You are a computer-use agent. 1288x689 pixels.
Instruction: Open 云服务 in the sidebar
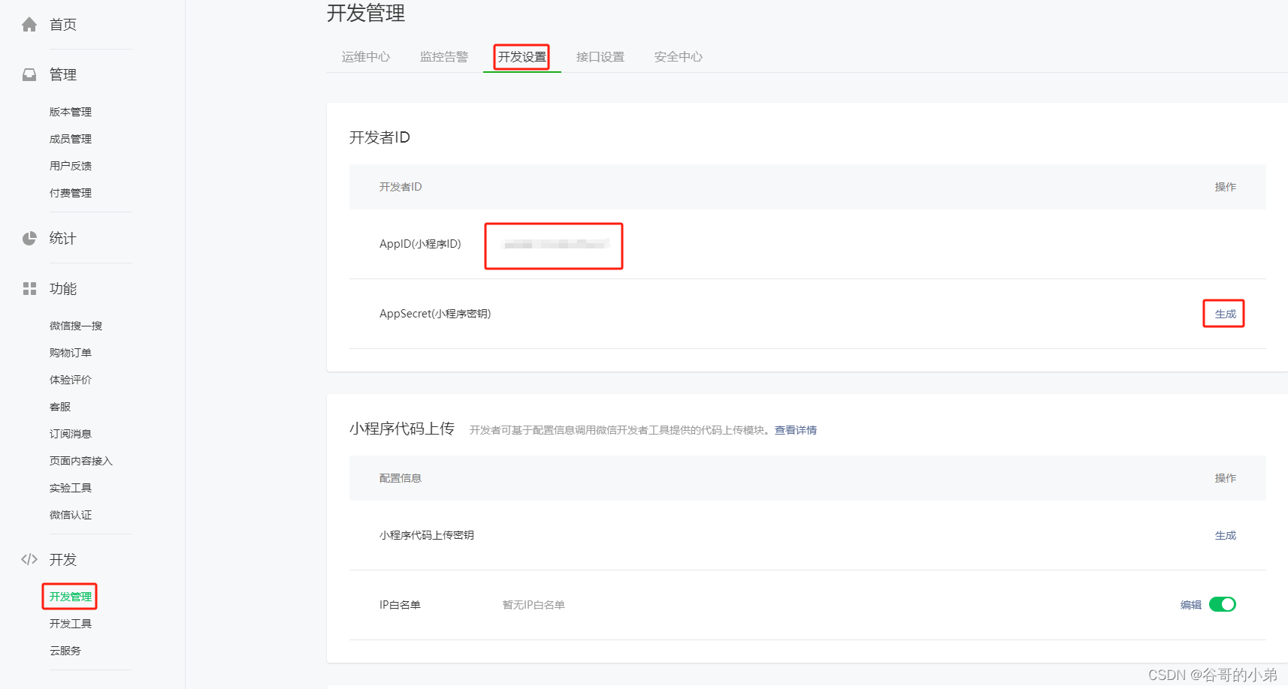pyautogui.click(x=65, y=651)
